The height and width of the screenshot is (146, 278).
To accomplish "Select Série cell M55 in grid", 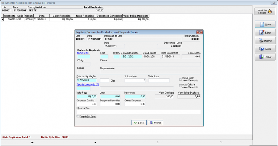I will pyautogui.click(x=20, y=19).
